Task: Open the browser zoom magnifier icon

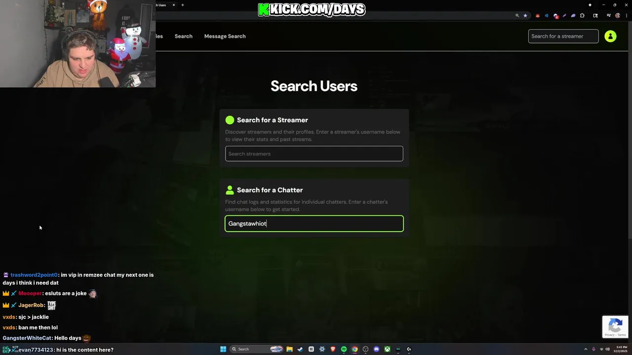Action: point(517,16)
